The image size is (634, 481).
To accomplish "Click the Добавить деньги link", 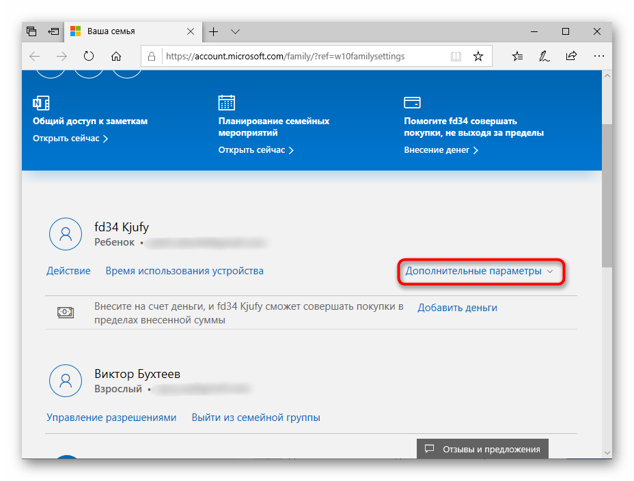I will pyautogui.click(x=457, y=308).
